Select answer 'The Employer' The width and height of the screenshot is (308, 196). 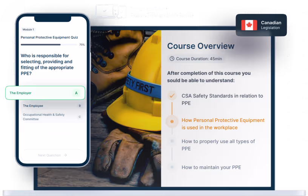click(45, 93)
